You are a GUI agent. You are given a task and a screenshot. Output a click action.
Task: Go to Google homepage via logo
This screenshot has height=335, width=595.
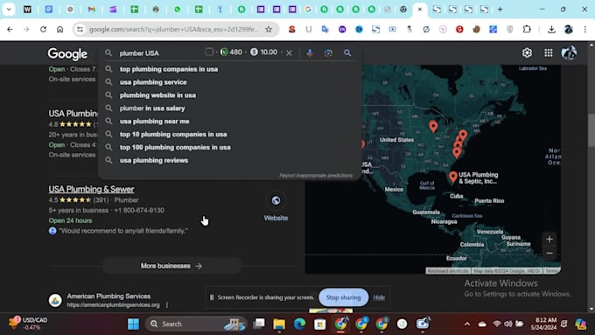[x=67, y=54]
